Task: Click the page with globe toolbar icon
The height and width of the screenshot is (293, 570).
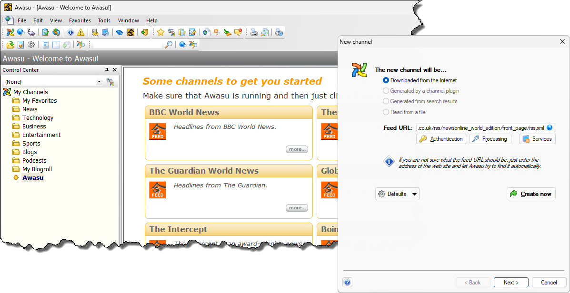Action: (207, 32)
